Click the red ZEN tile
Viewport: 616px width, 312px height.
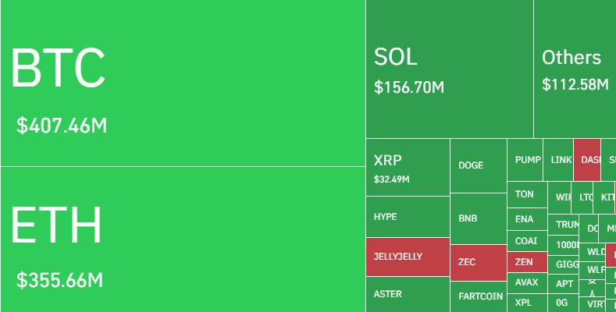(527, 262)
